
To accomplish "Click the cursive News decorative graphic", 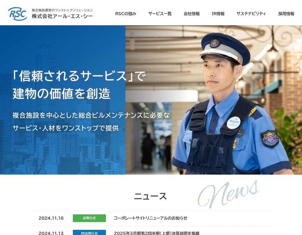I will 228,194.
